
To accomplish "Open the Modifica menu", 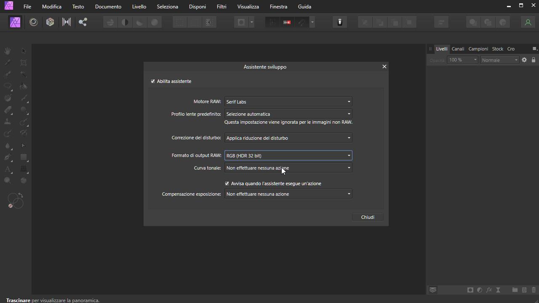I will [52, 7].
